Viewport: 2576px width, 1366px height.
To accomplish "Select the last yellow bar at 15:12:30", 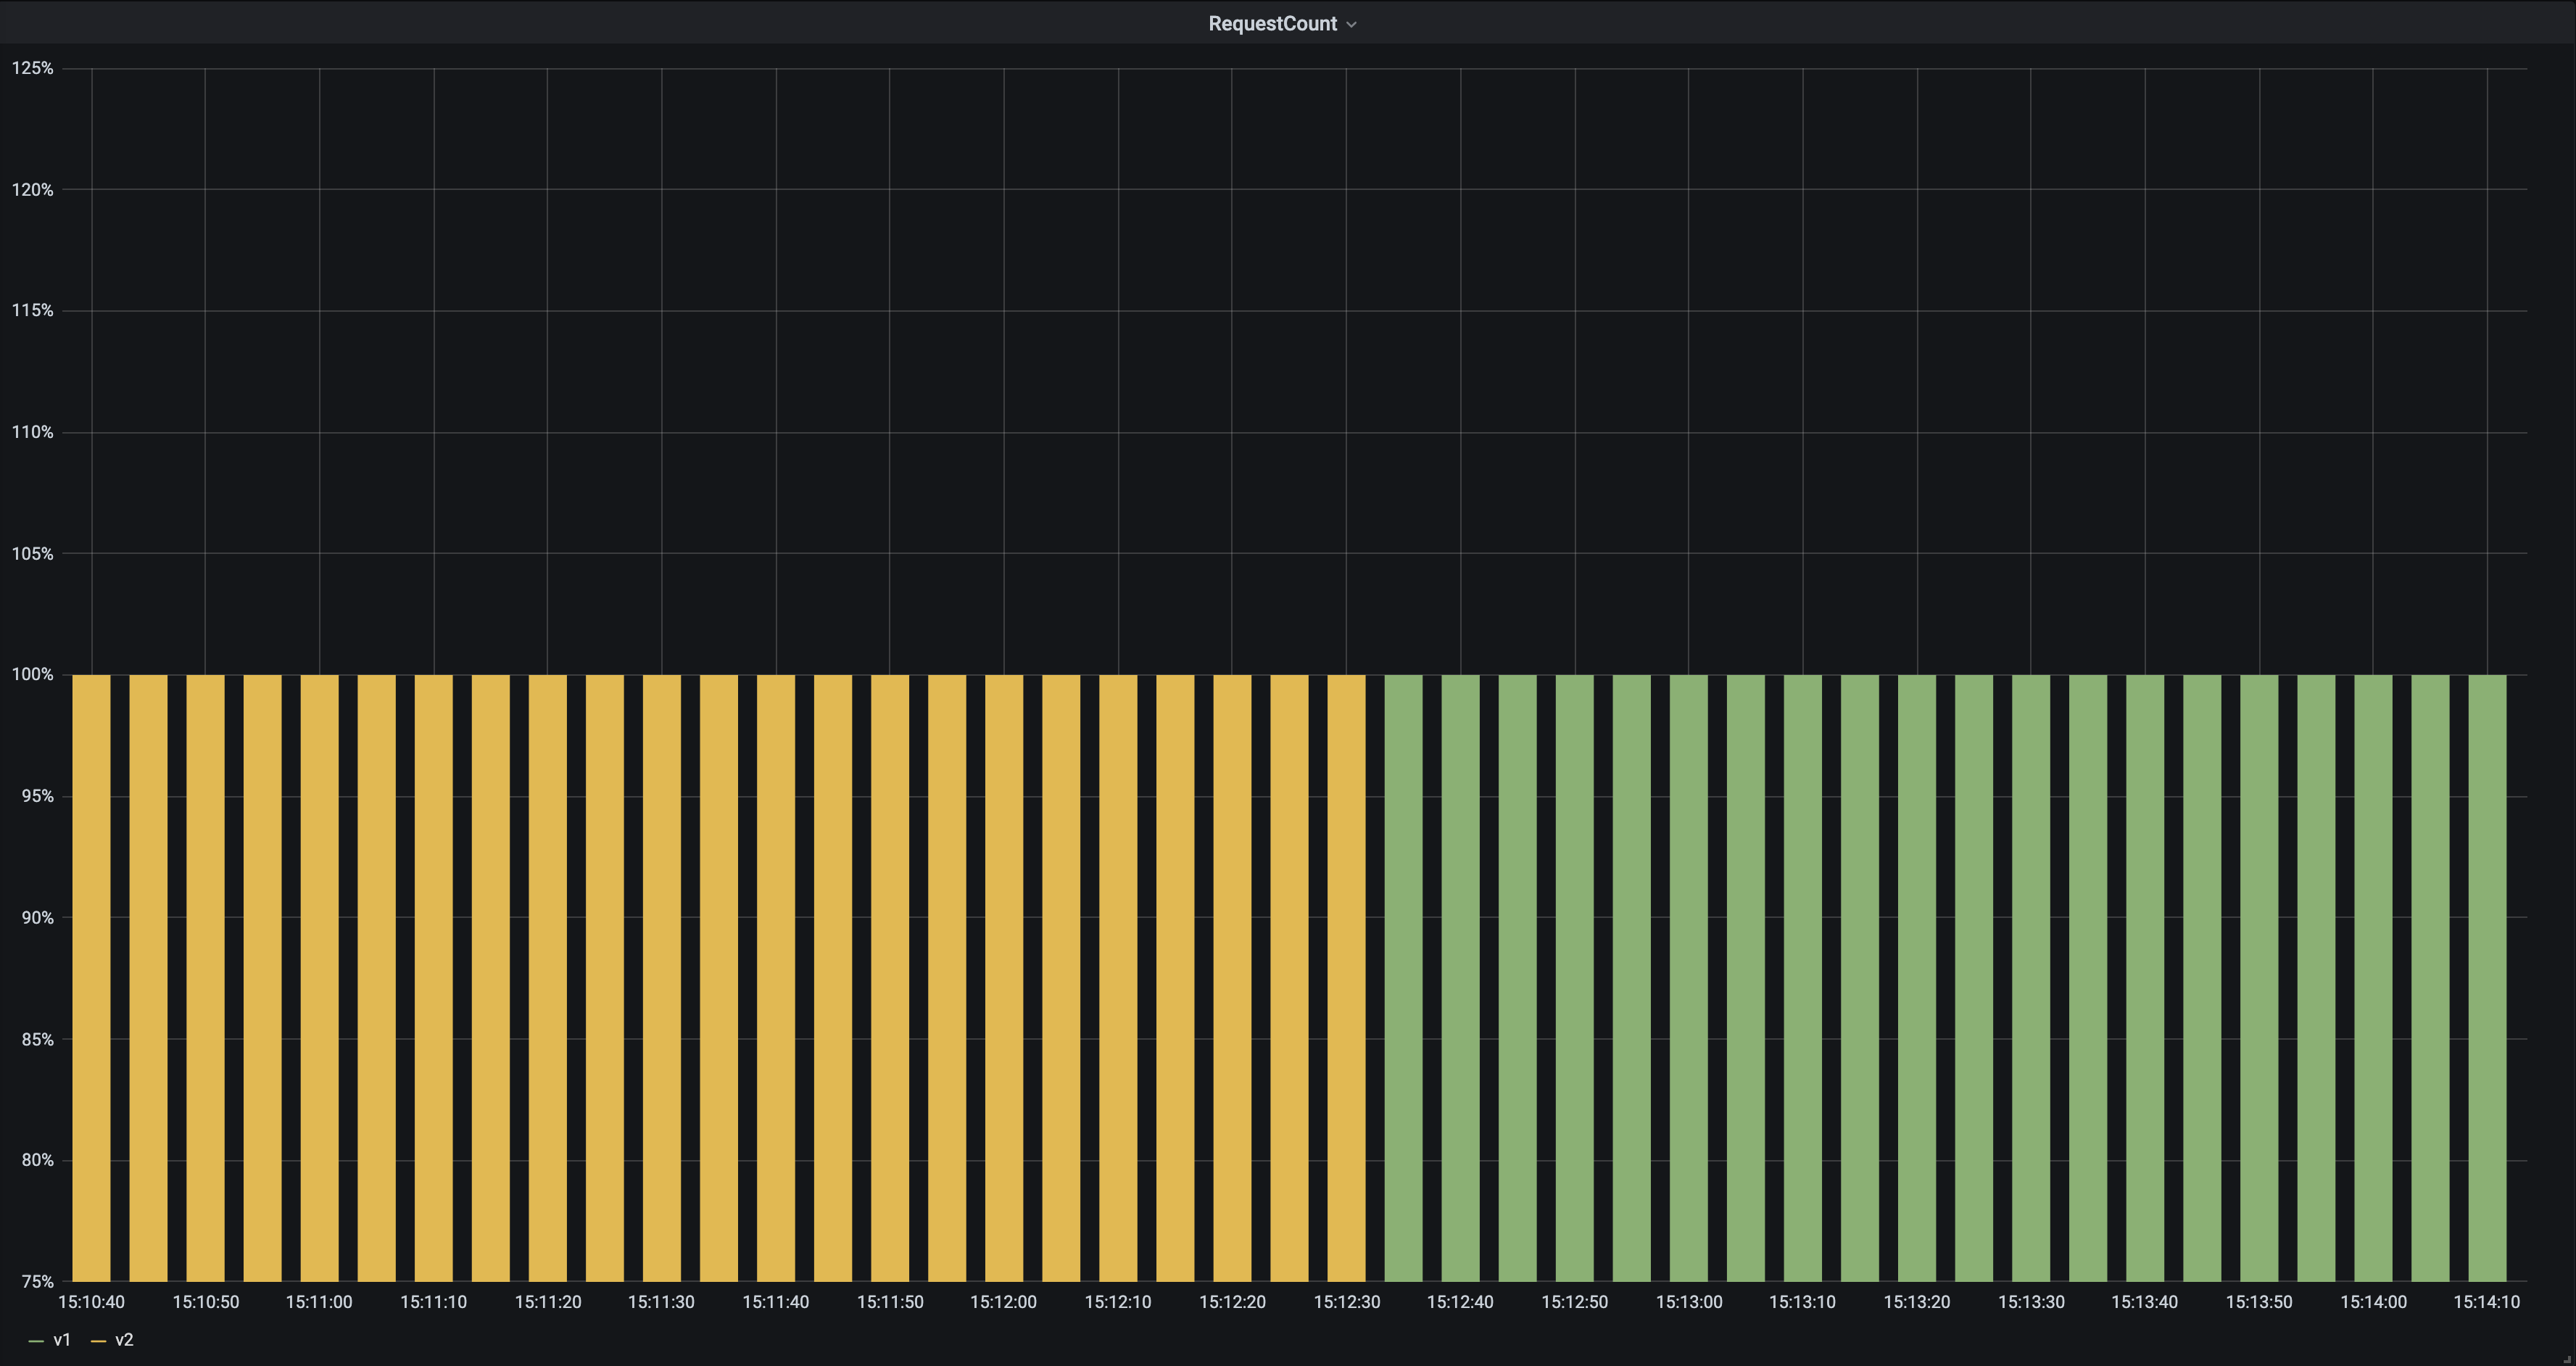I will (1346, 978).
